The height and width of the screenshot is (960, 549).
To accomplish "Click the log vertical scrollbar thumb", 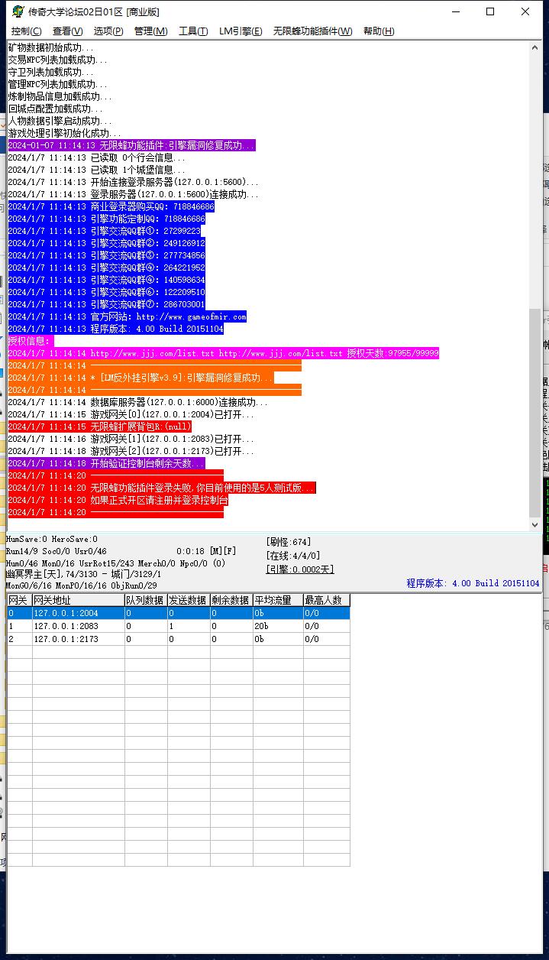I will coord(535,413).
